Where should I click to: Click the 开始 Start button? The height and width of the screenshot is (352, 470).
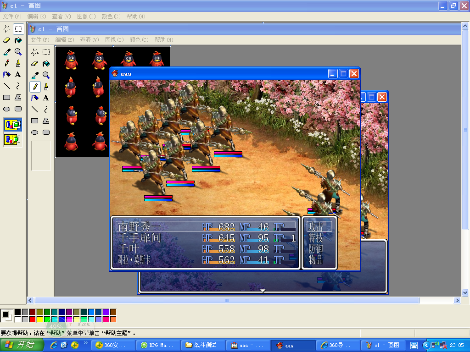pyautogui.click(x=22, y=345)
